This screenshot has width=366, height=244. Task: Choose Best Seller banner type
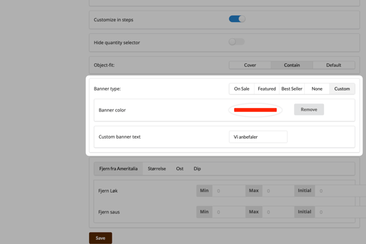[291, 89]
